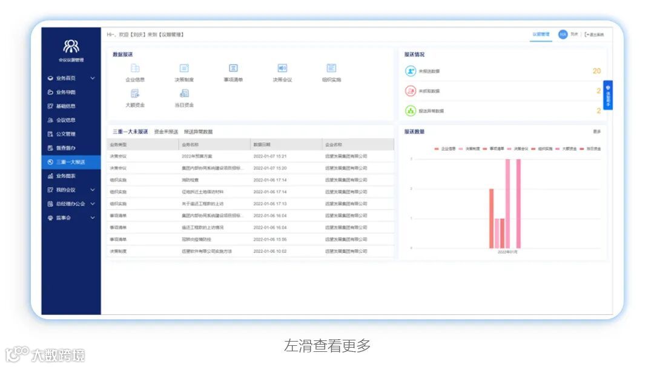Click the blue unreported data status icon
The image size is (654, 367).
click(x=411, y=71)
